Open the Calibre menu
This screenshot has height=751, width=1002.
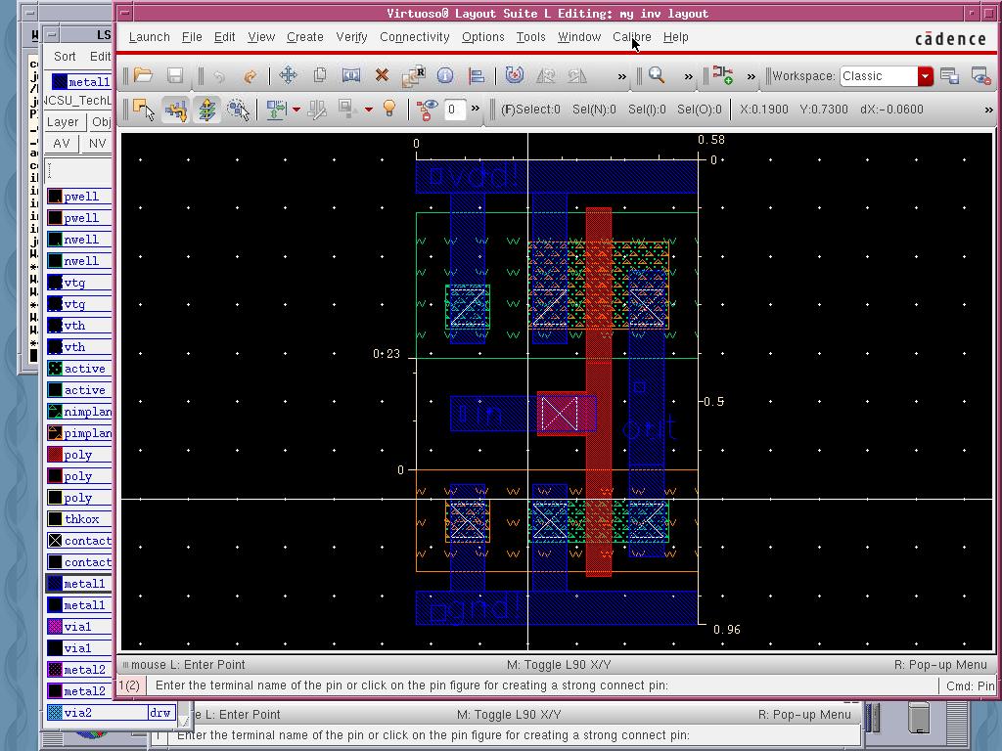point(631,37)
